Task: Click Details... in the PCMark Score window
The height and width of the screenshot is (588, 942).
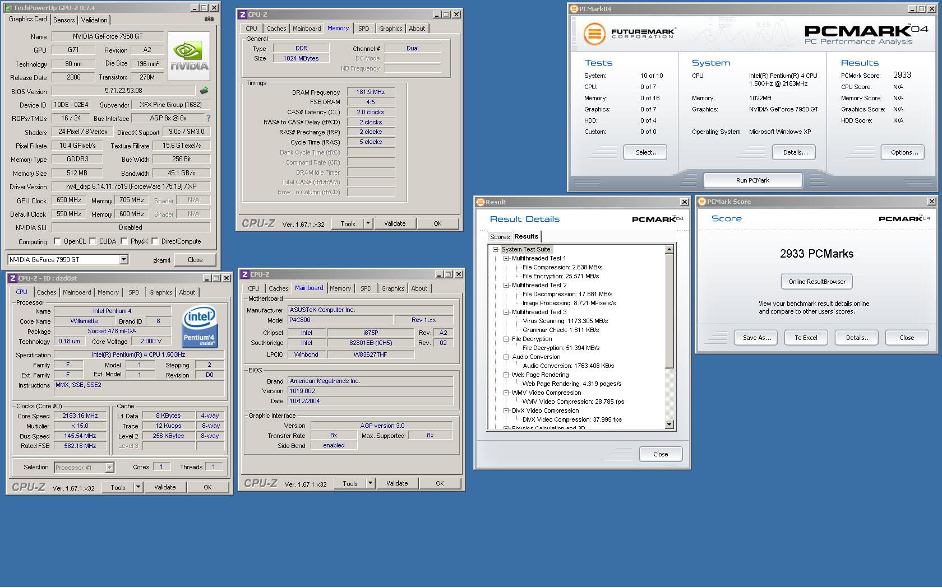Action: coord(858,338)
